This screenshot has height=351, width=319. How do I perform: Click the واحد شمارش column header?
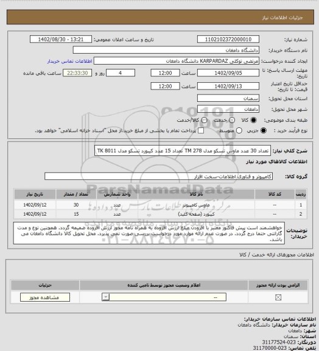(x=117, y=194)
